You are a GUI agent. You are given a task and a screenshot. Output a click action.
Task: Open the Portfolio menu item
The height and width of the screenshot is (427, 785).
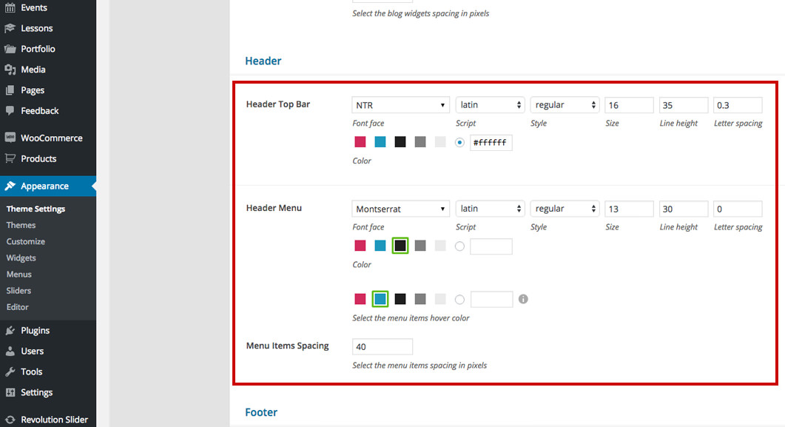coord(38,49)
